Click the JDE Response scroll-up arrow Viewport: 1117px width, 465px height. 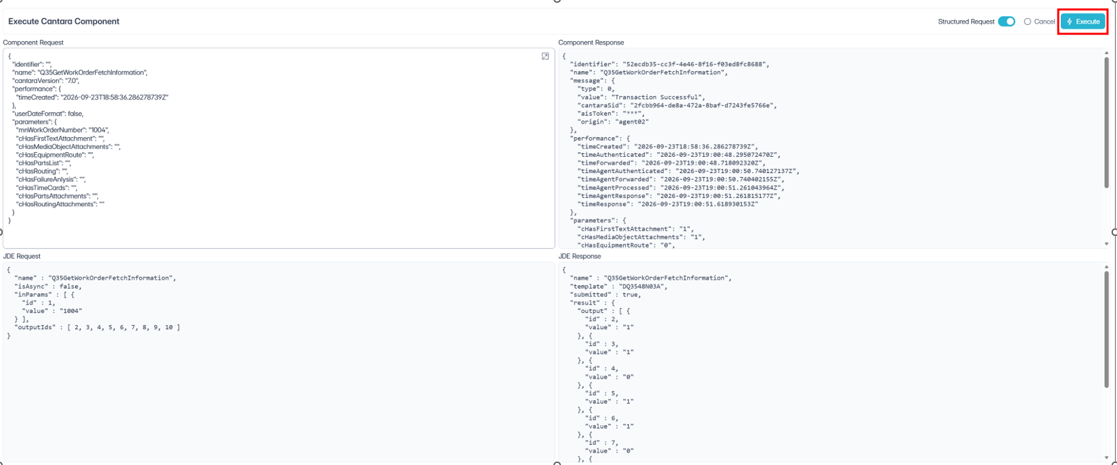point(1106,266)
